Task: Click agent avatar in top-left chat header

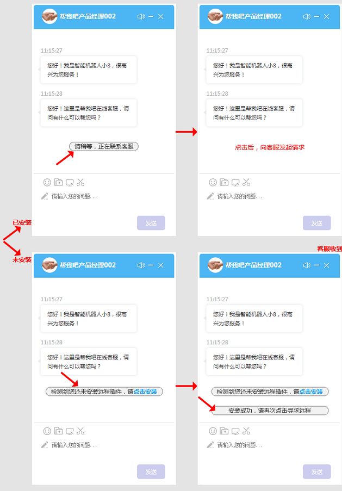Action: [50, 16]
